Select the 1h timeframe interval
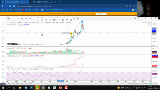Screen dimensions: 160x90 click(x=22, y=18)
